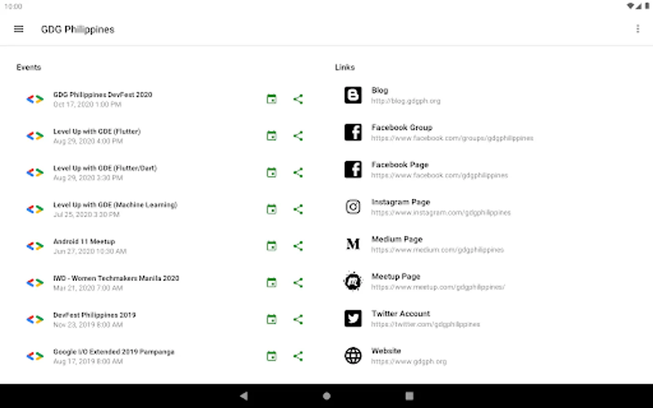Select Level Up with GDE (Flutter) title
The height and width of the screenshot is (408, 653).
(x=97, y=131)
